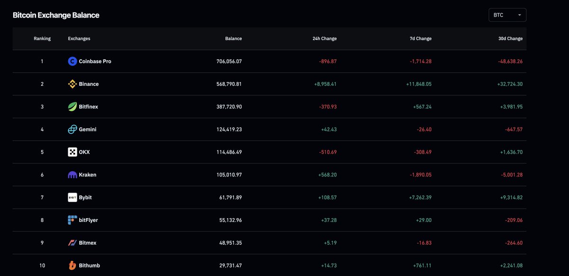
Task: Click the Gemini logo icon
Action: 72,129
